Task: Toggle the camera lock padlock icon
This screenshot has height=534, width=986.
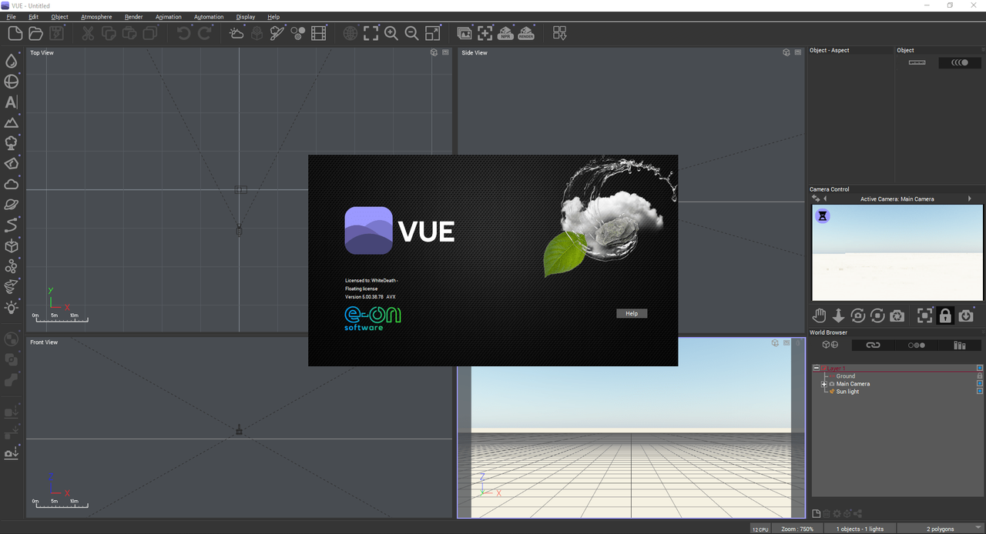Action: pos(945,315)
